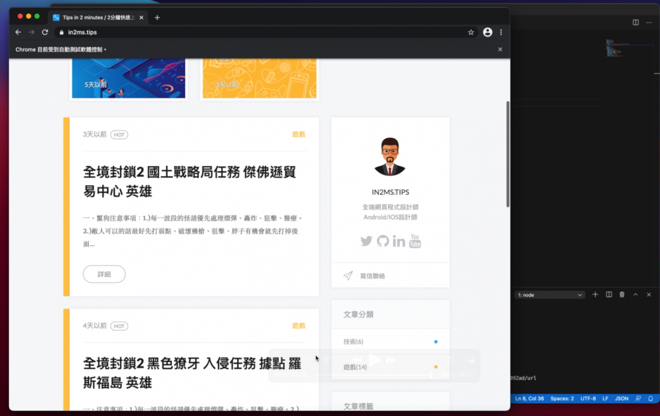Split the VS Code terminal
The height and width of the screenshot is (416, 660).
pyautogui.click(x=609, y=294)
